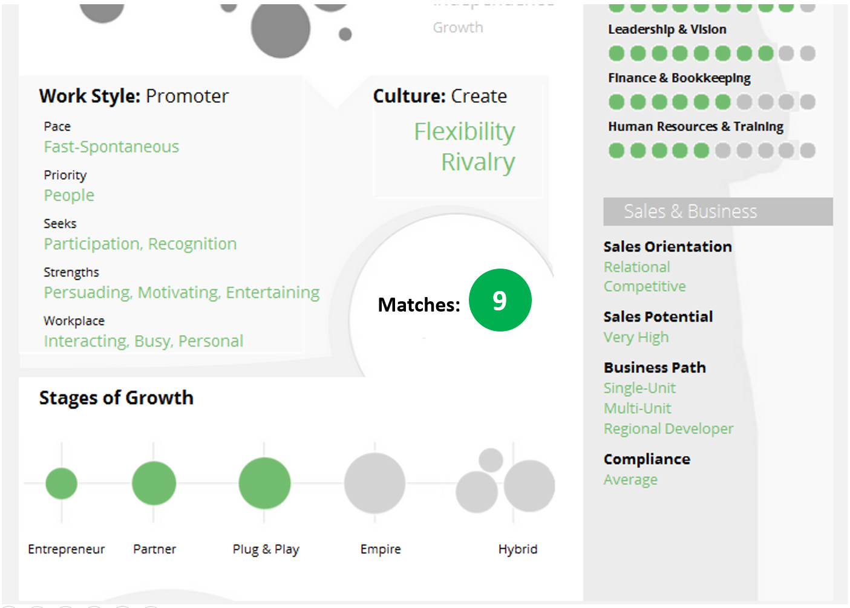Viewport: 850px width, 608px height.
Task: Click the first dot in the Human Resources & Training rating
Action: click(616, 151)
